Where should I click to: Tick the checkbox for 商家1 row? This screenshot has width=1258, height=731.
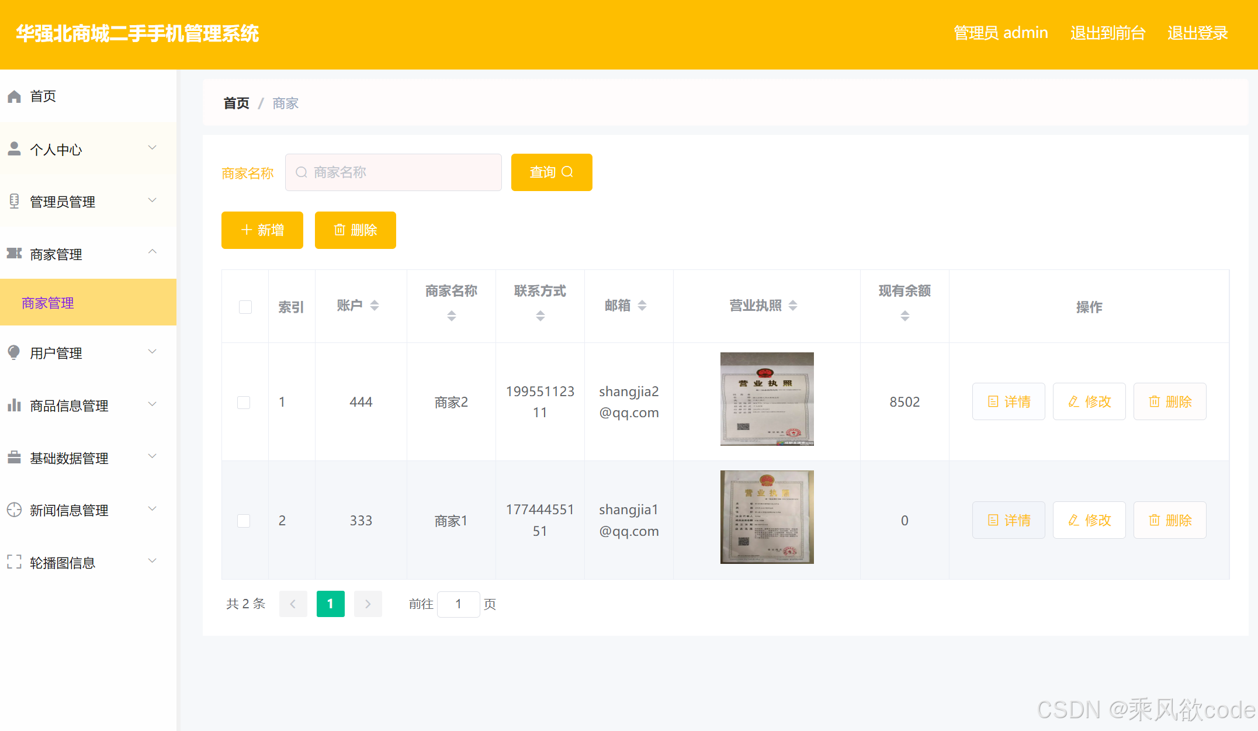pos(244,521)
